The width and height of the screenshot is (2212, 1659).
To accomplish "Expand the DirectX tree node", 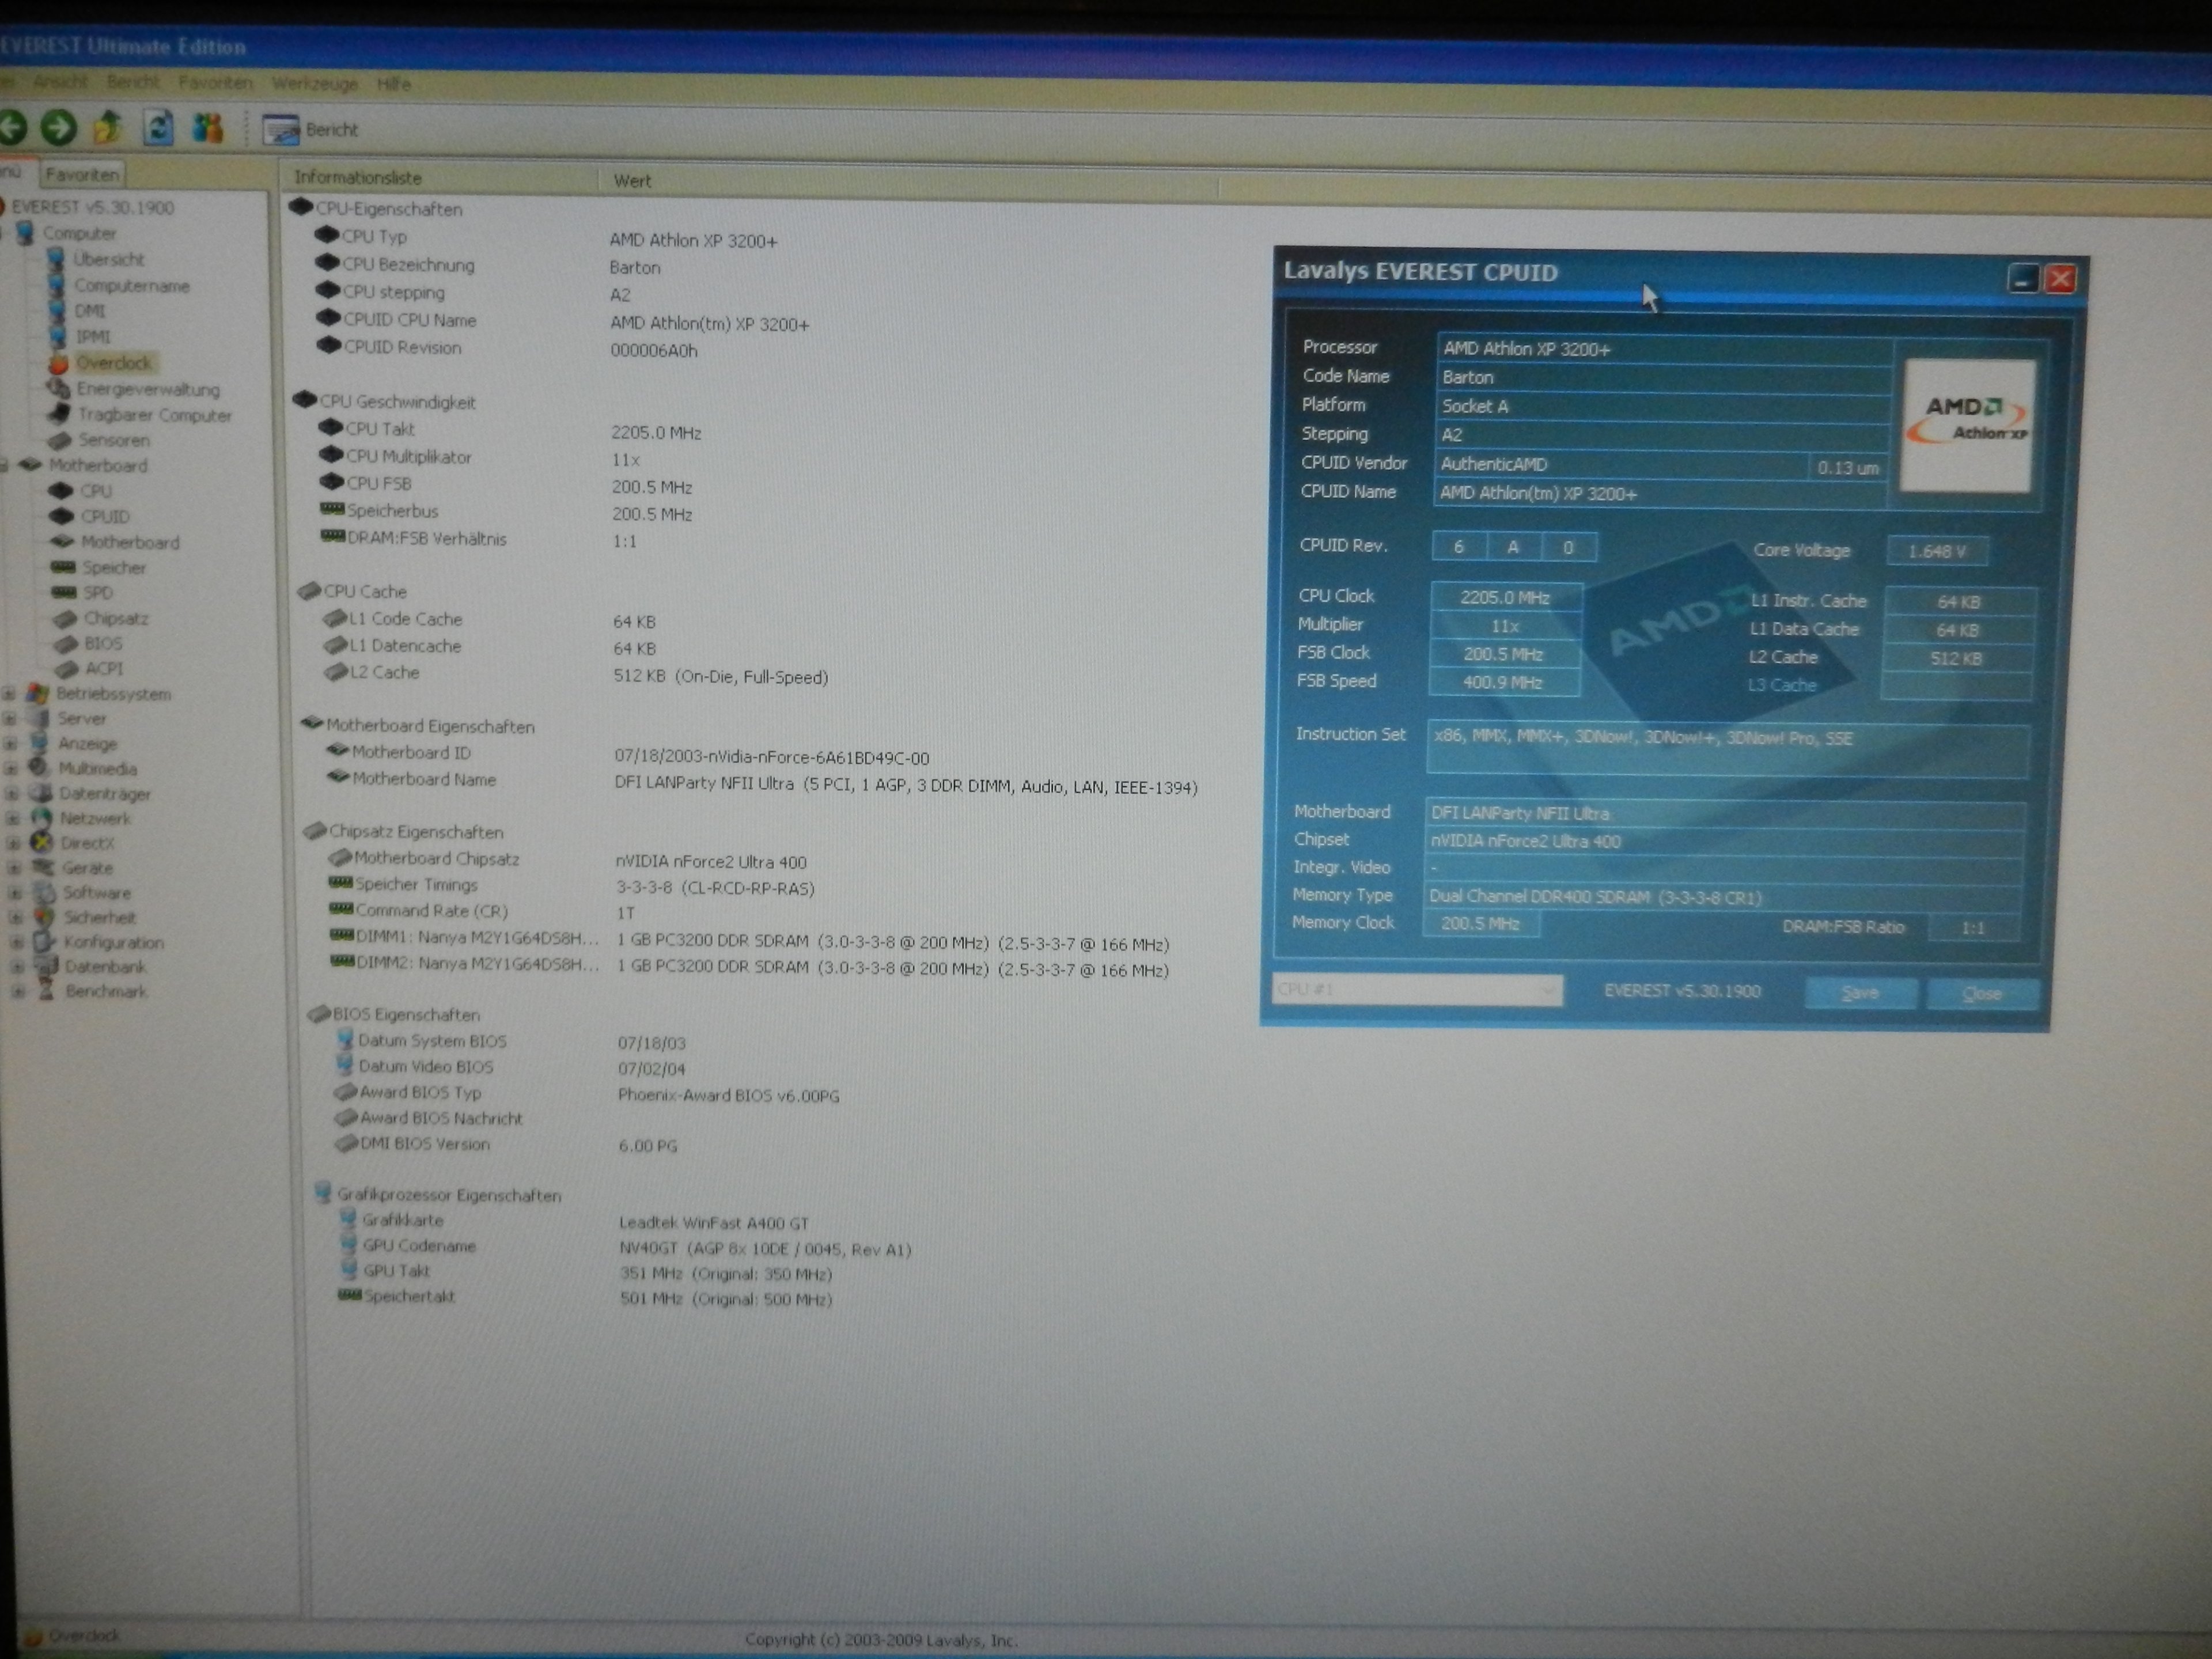I will click(x=14, y=843).
